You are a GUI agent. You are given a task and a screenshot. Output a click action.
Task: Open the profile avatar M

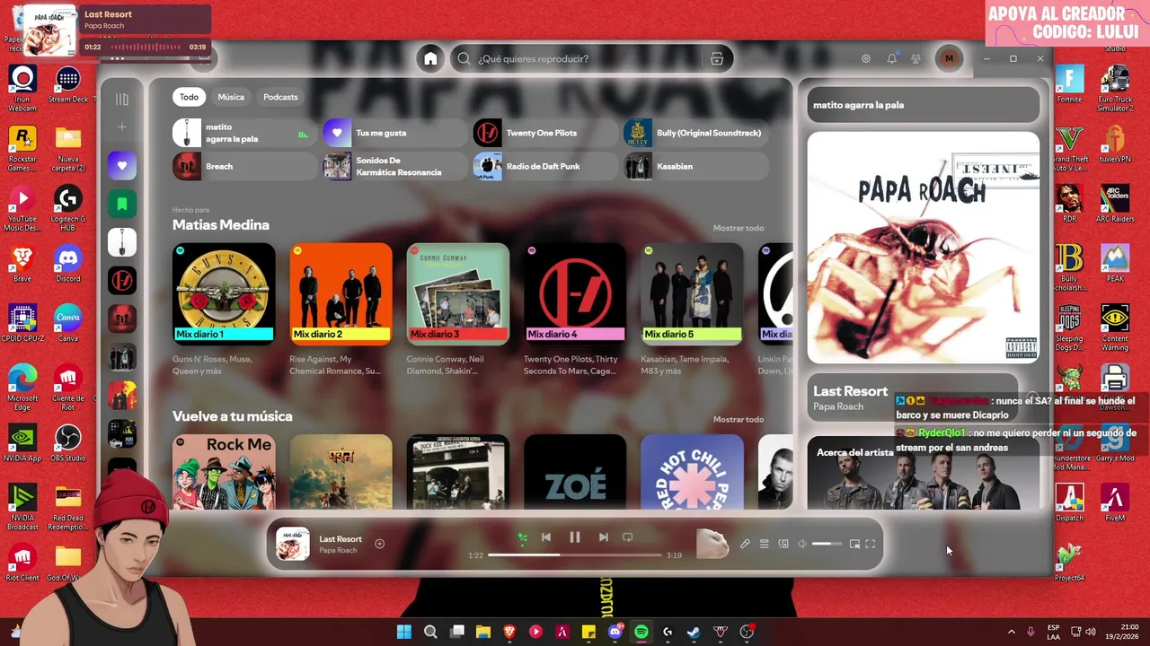(949, 58)
